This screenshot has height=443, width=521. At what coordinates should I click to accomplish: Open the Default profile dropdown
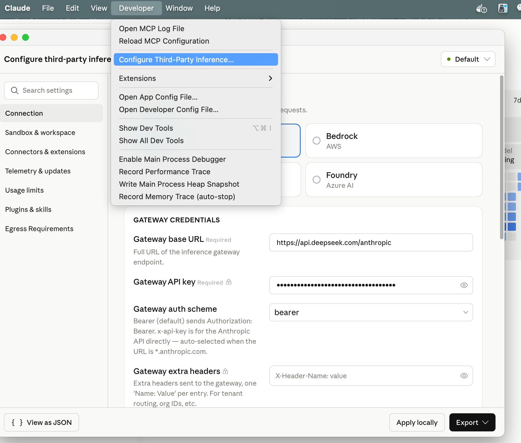click(x=468, y=59)
